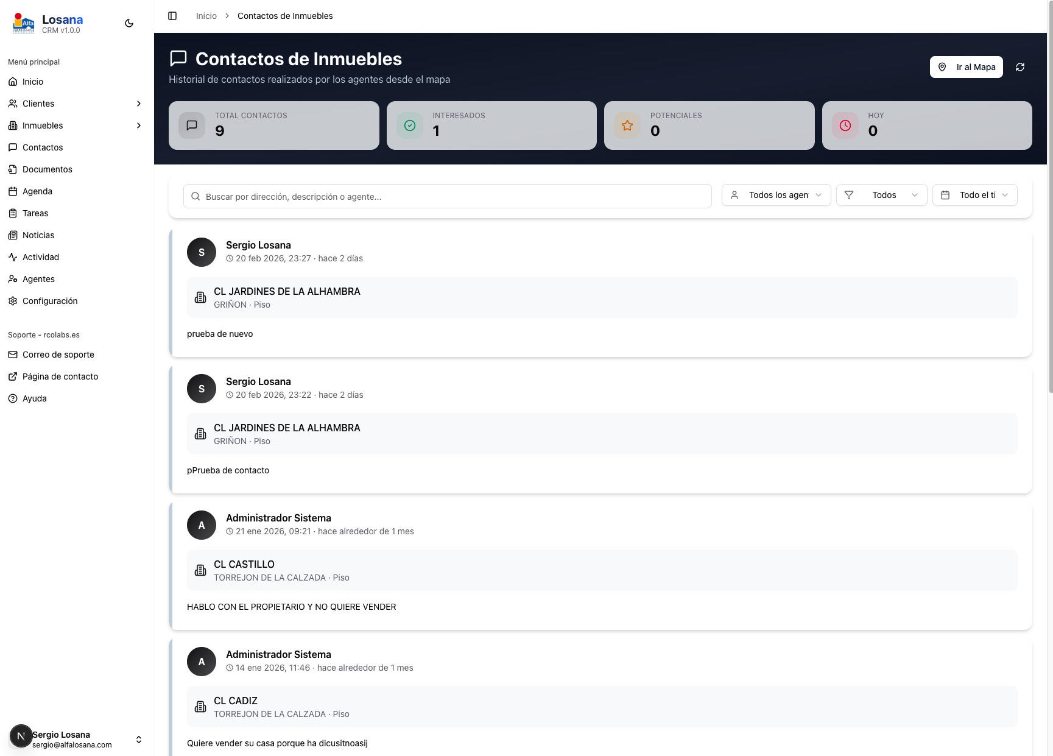Click the sidebar collapse panel icon
1053x756 pixels.
pyautogui.click(x=172, y=15)
